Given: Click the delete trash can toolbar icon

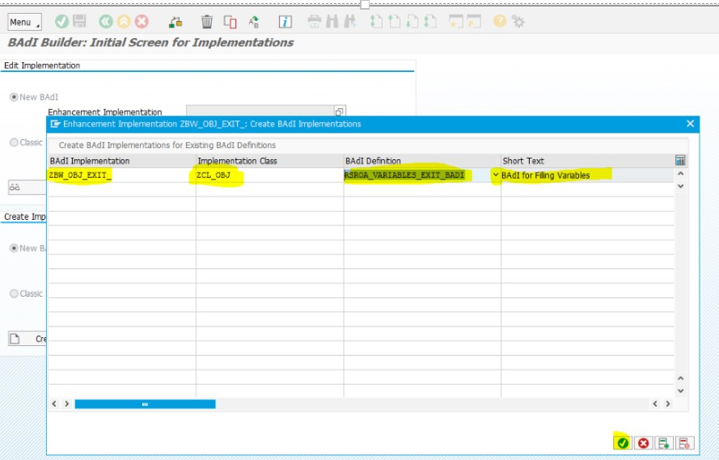Looking at the screenshot, I should [x=207, y=22].
